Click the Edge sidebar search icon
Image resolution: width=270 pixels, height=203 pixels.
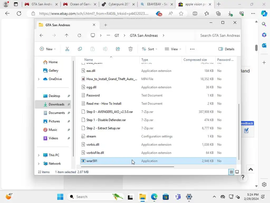(264, 24)
